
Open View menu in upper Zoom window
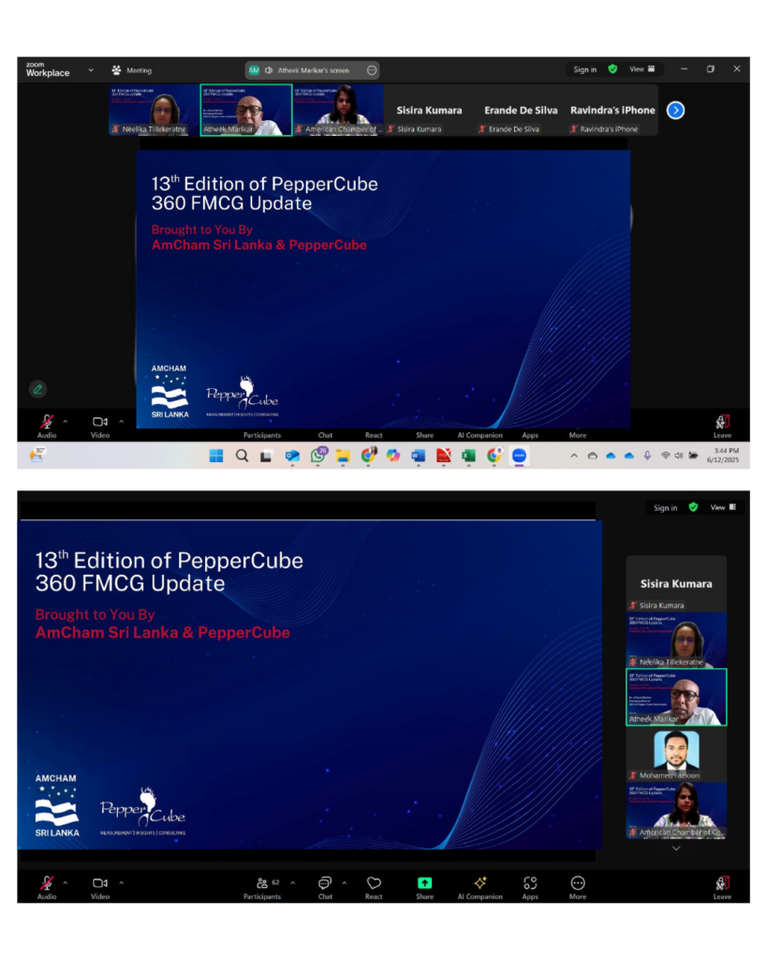(x=642, y=69)
